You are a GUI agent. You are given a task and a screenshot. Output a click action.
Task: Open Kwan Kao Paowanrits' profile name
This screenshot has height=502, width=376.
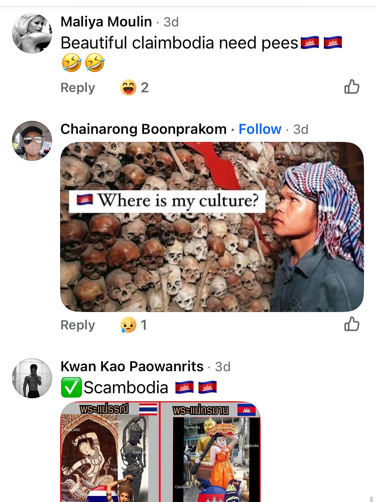coord(132,366)
